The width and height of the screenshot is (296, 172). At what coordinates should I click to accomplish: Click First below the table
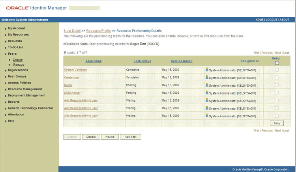(257, 131)
